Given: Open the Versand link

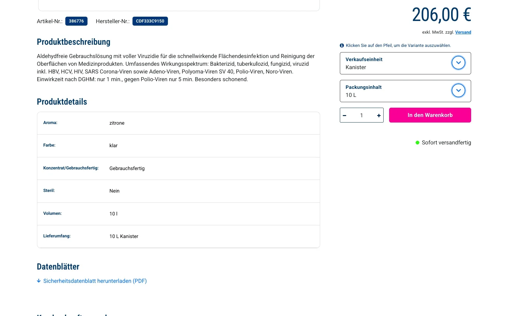Looking at the screenshot, I should click(463, 32).
